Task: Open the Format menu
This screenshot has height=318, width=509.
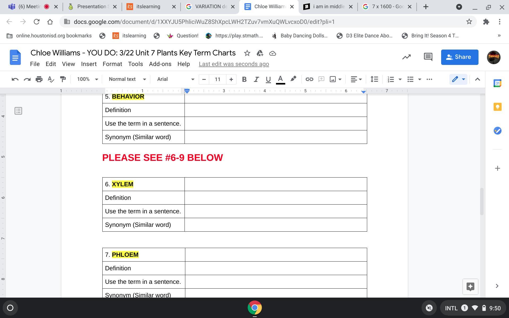Action: click(112, 64)
